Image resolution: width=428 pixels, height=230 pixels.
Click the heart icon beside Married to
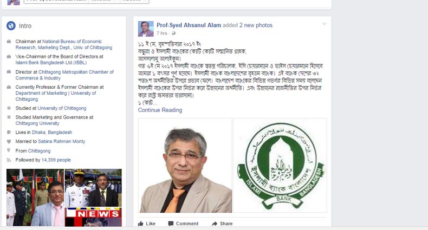click(9, 141)
